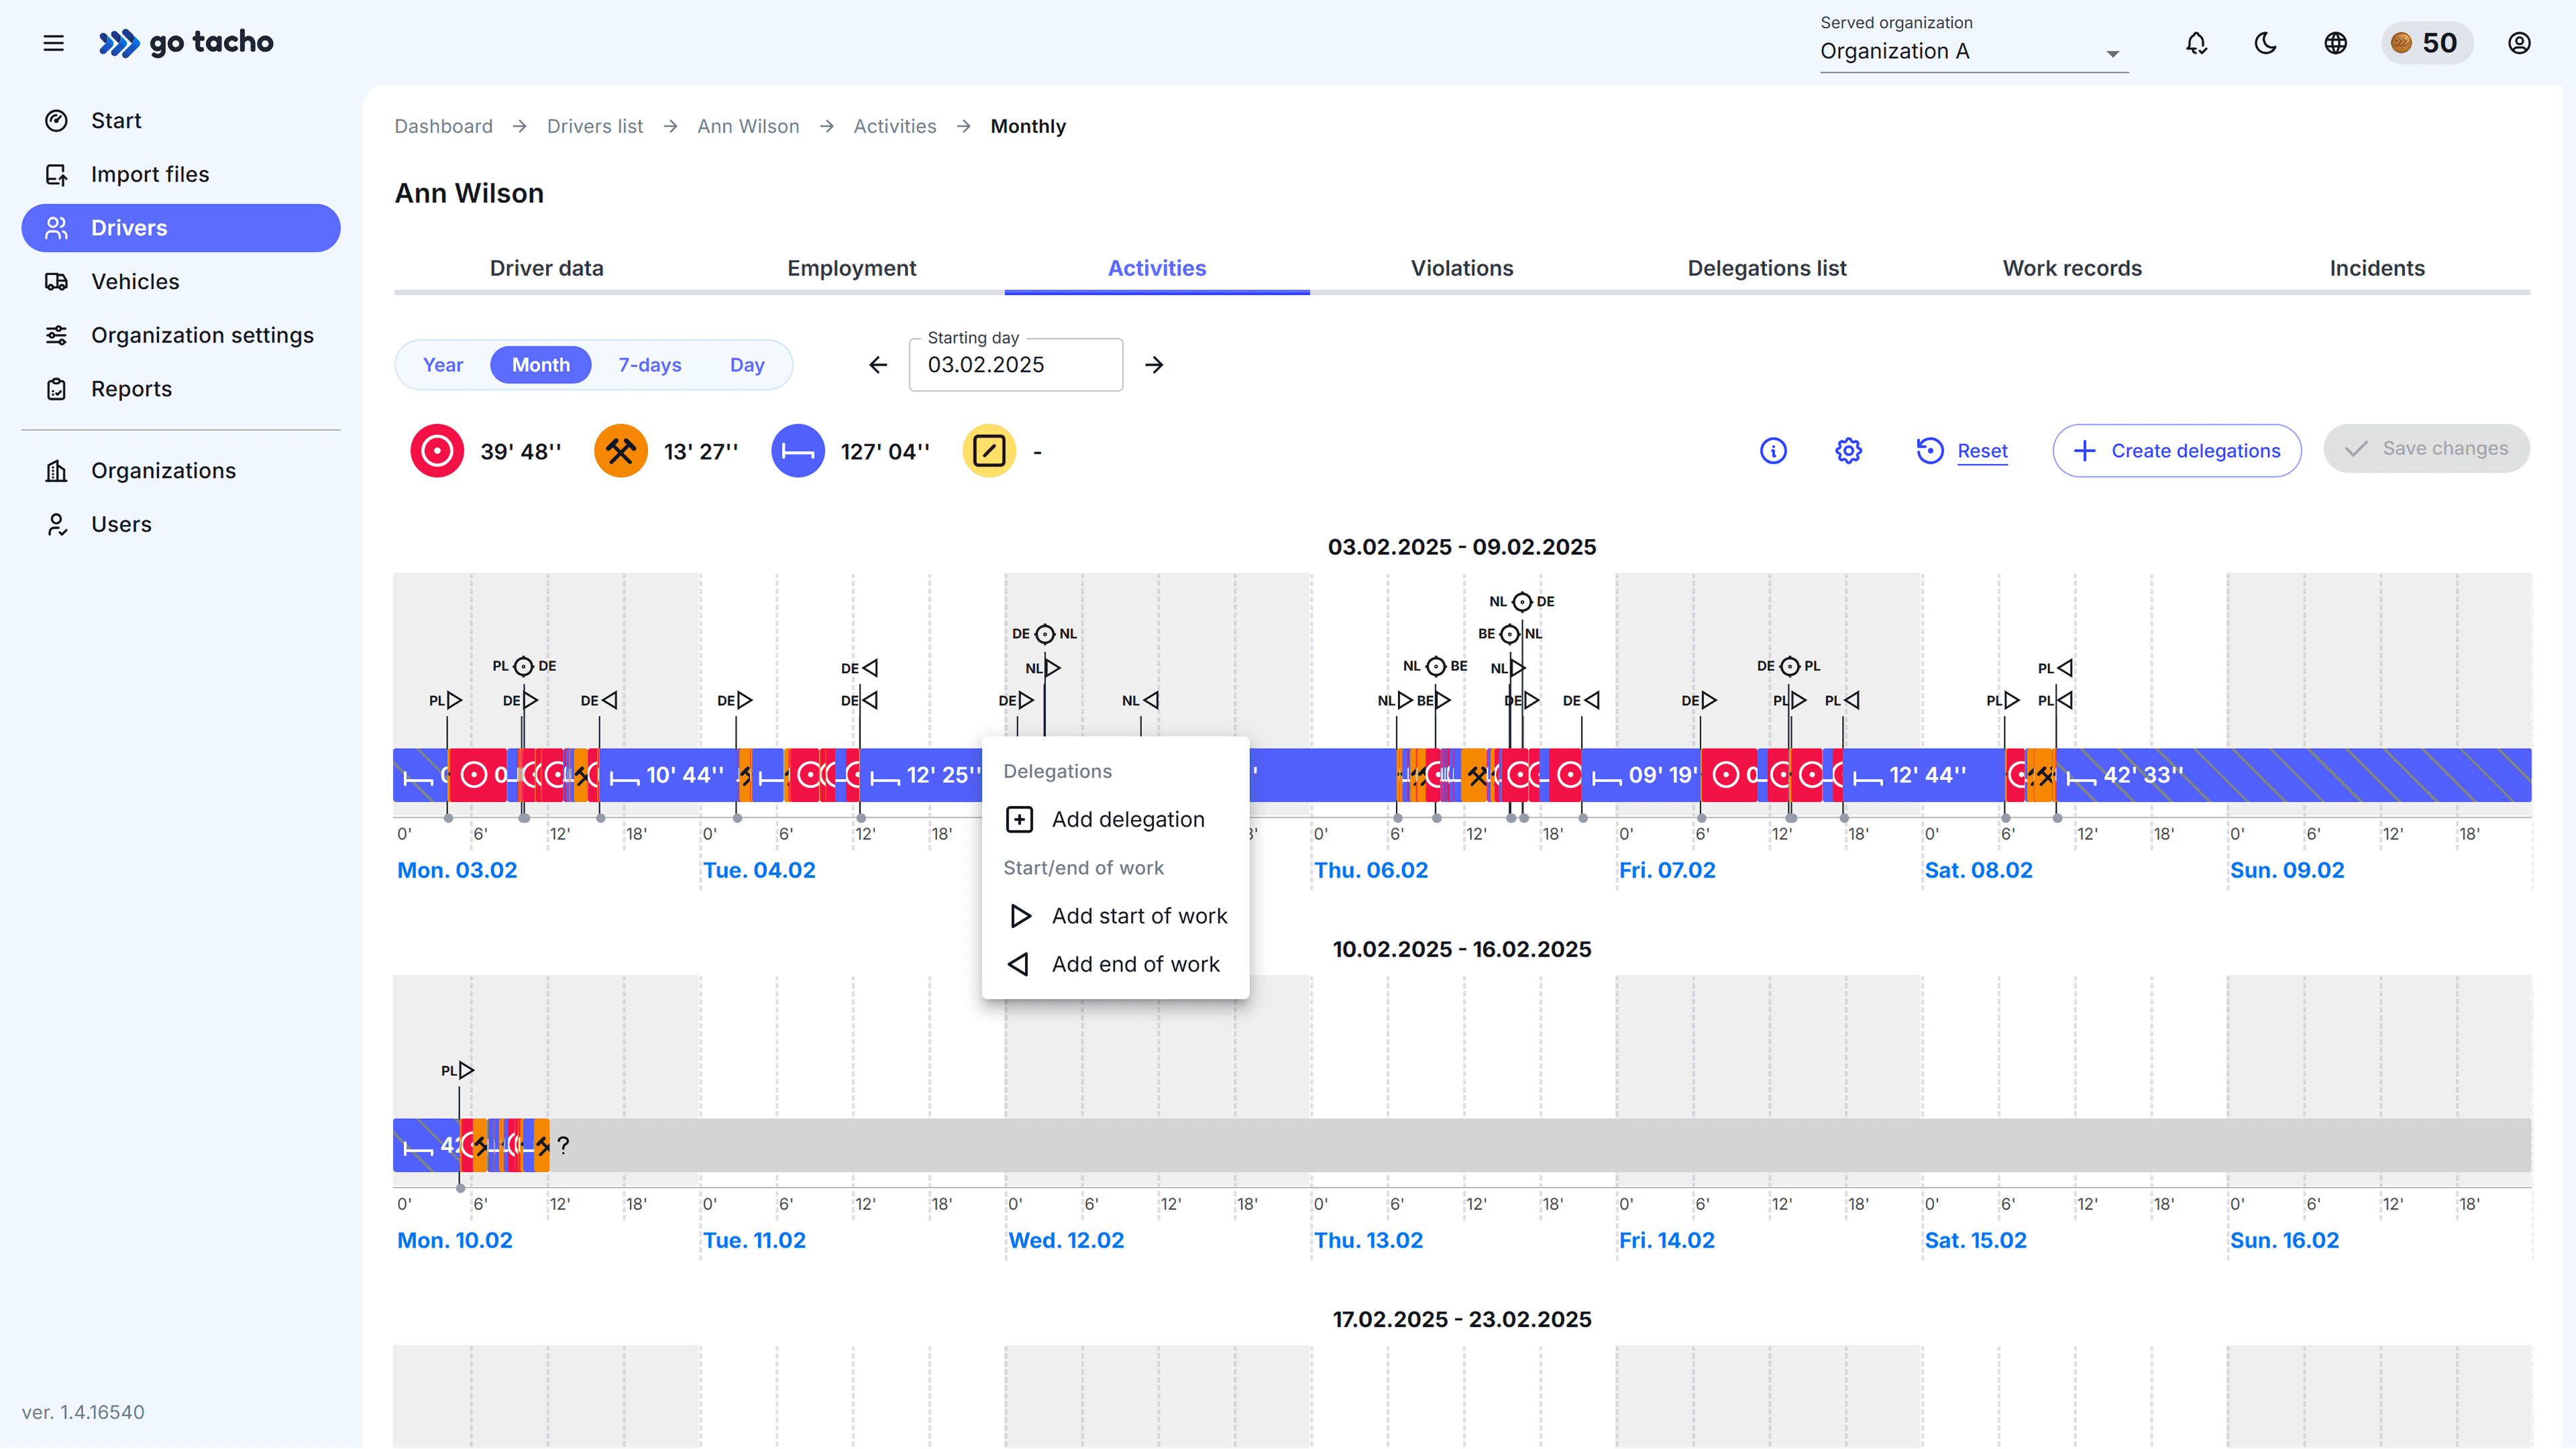Screen dimensions: 2576x1449
Task: Click the rest time summary icon
Action: [x=798, y=451]
